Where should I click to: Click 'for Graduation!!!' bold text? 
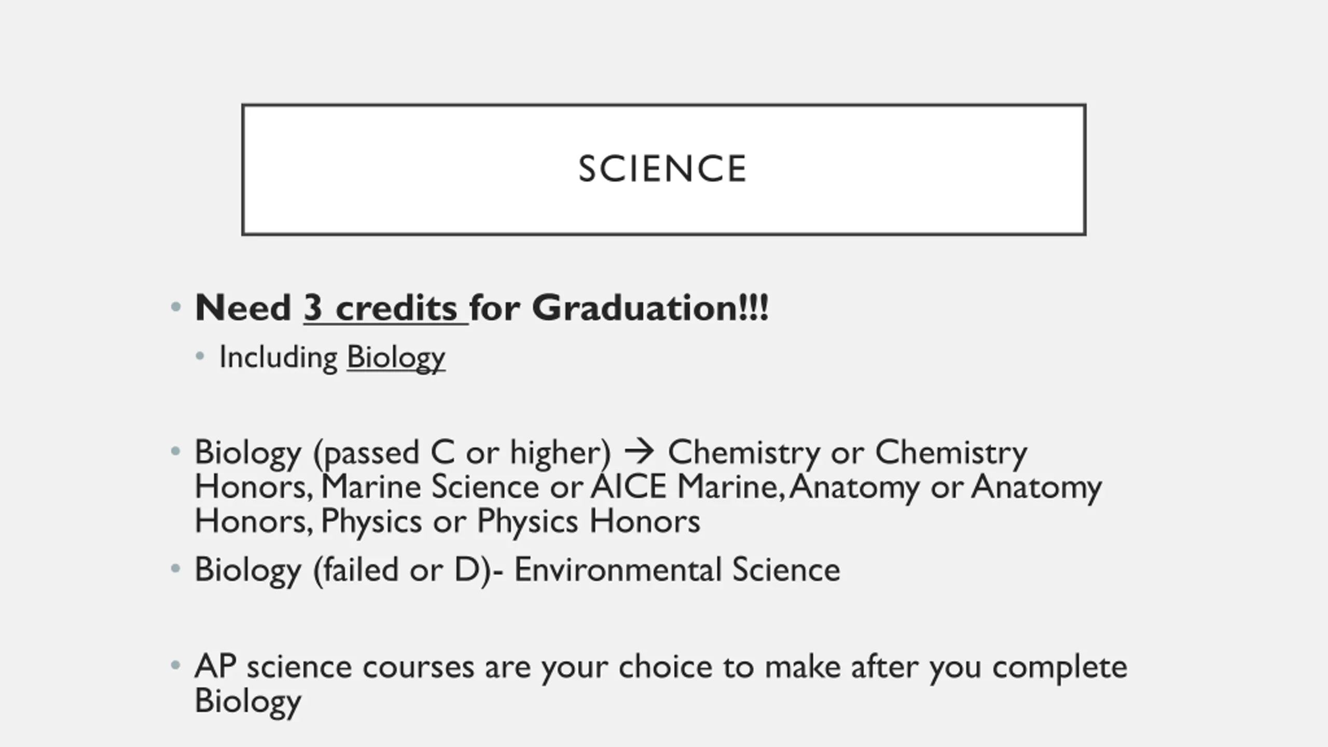tap(619, 308)
